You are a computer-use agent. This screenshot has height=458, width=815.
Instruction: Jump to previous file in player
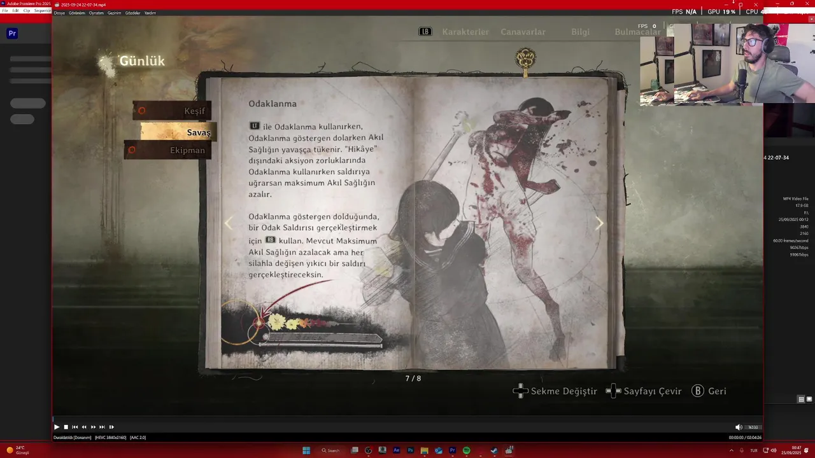pyautogui.click(x=74, y=427)
